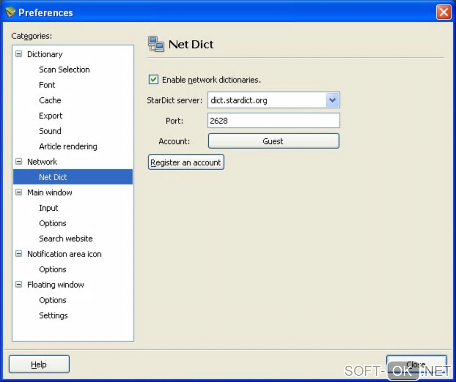Select the Net Dict category

click(x=73, y=177)
